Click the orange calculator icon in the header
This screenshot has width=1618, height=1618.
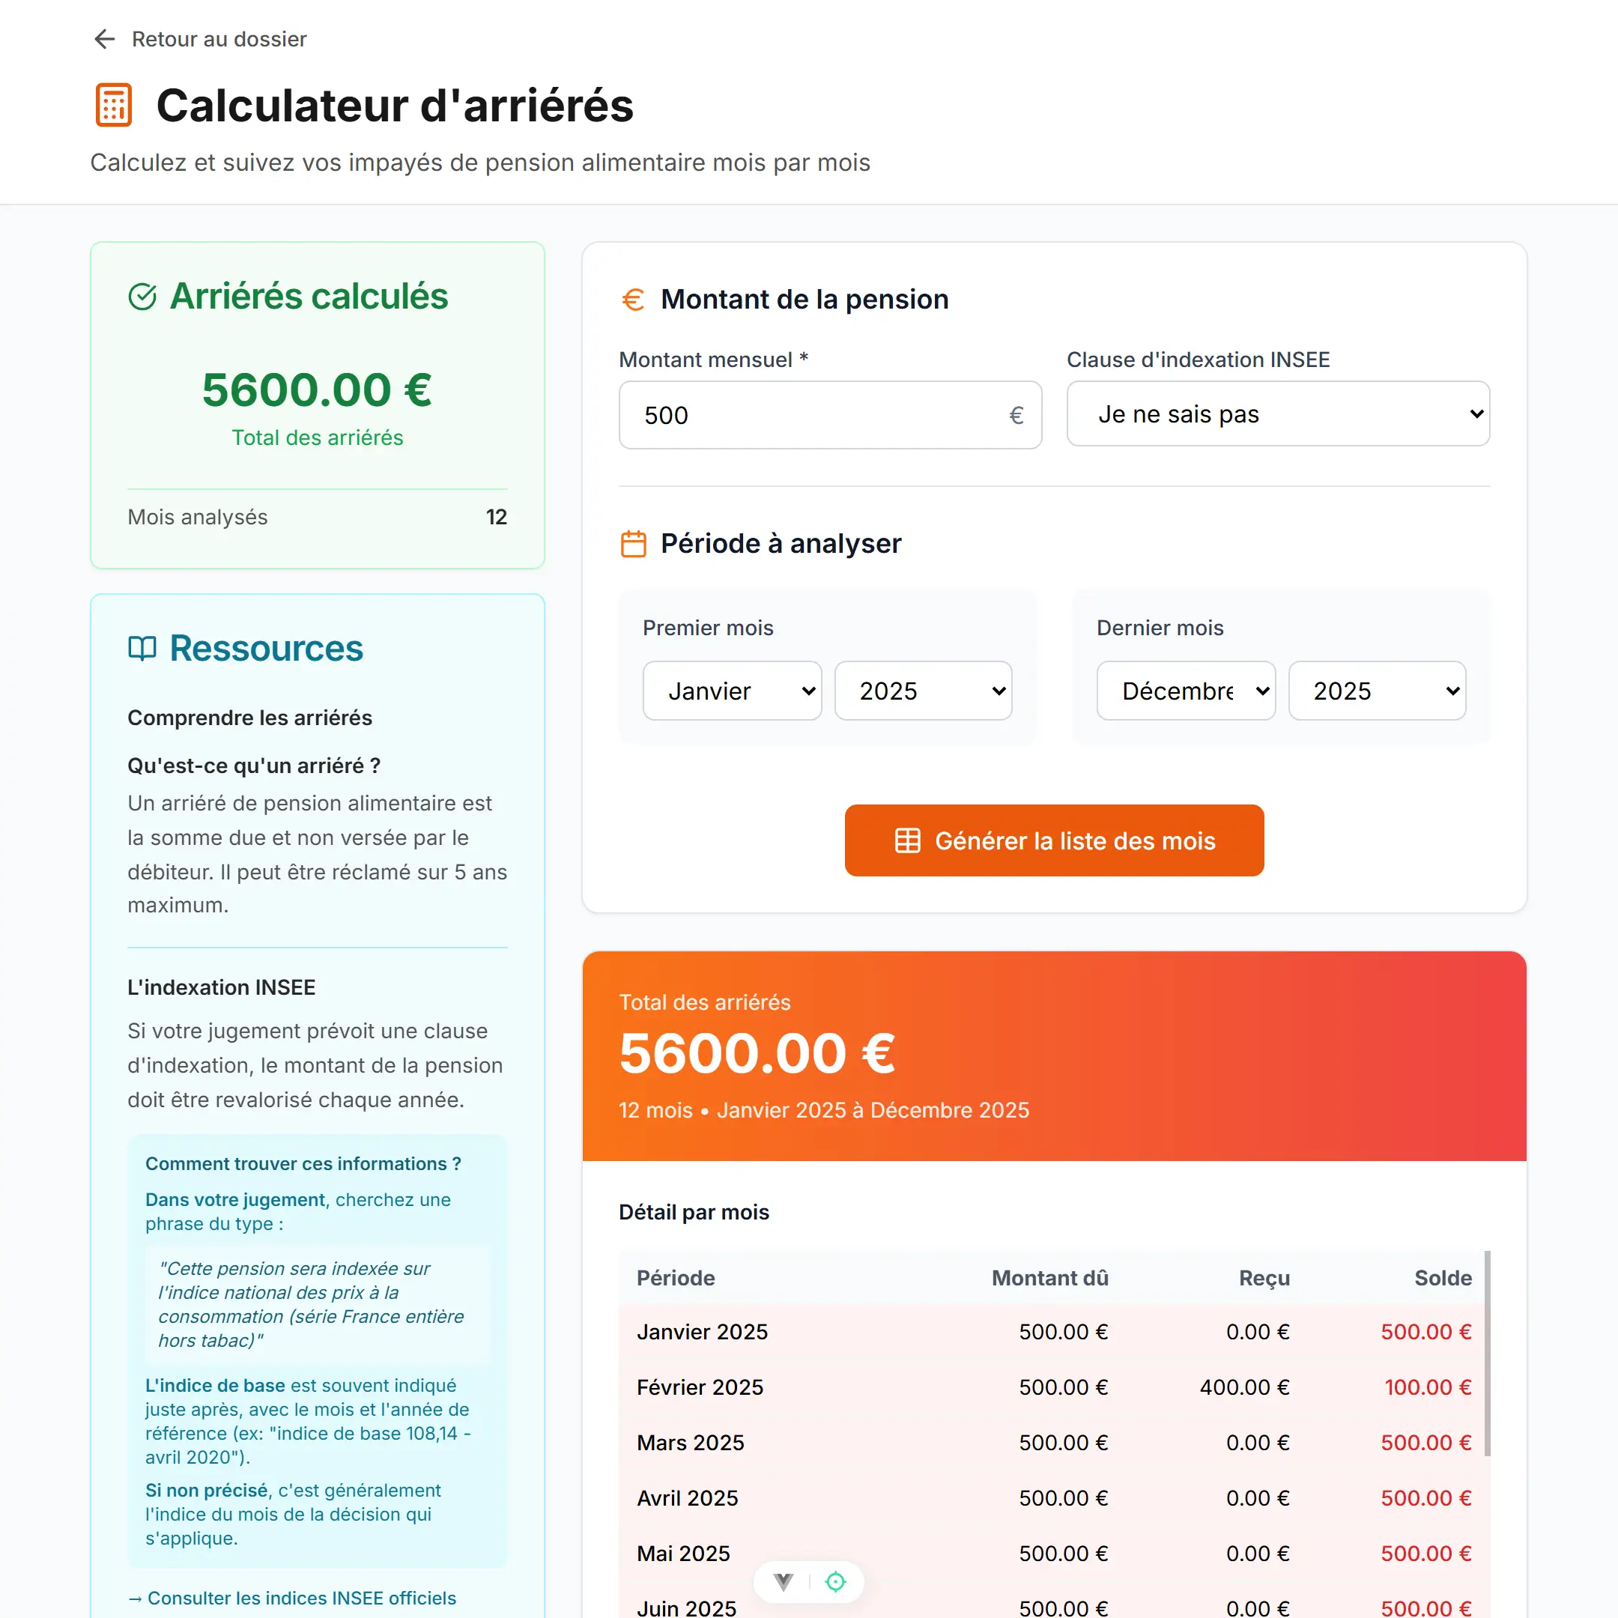(115, 104)
